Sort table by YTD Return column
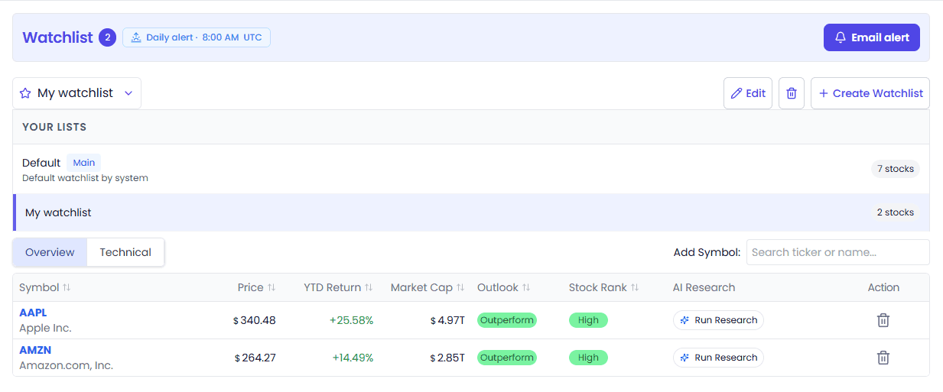943x392 pixels. click(x=338, y=287)
